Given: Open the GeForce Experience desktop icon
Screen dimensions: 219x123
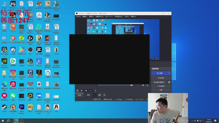Looking at the screenshot, I should (4, 63).
